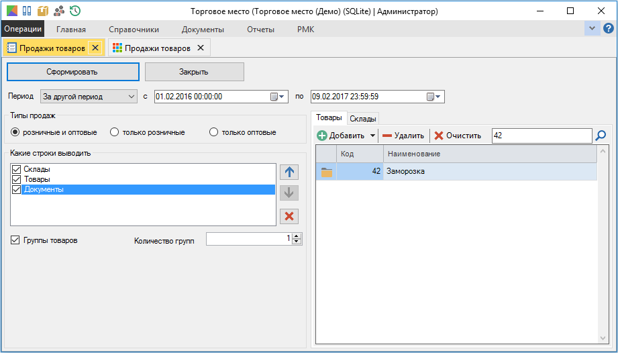This screenshot has height=353, width=618.
Task: Increase Количество групп with up spinner
Action: [297, 236]
